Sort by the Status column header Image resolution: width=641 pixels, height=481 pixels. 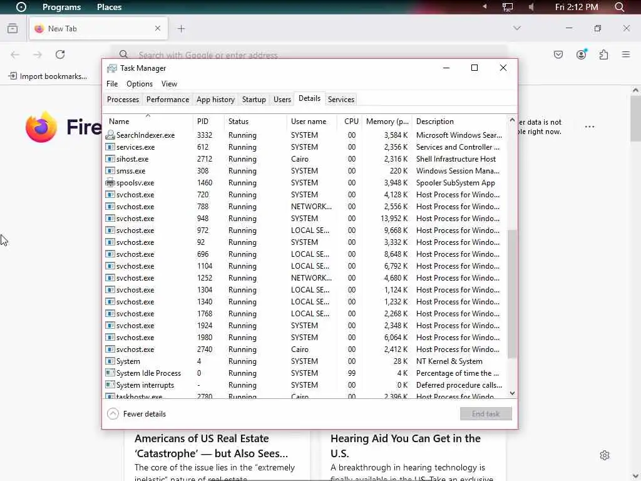pos(255,122)
